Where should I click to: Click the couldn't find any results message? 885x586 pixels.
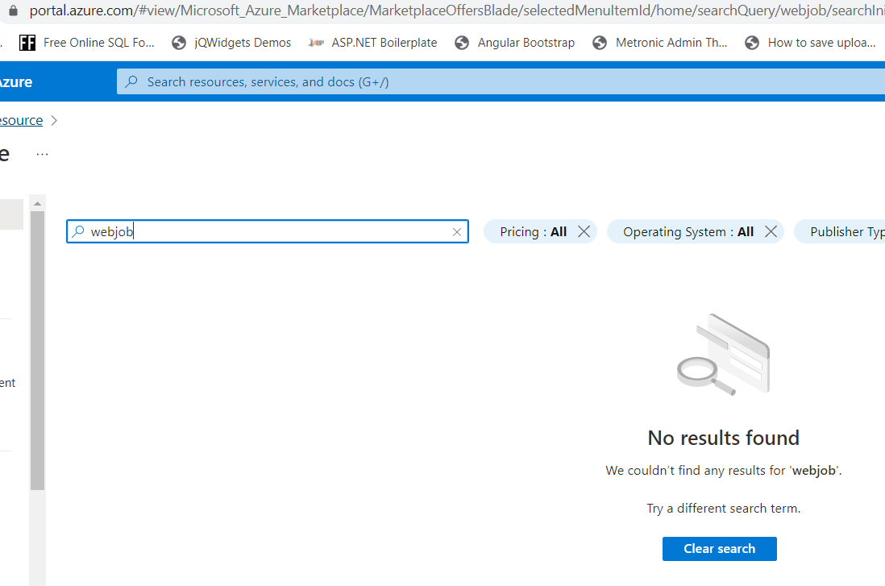click(724, 470)
